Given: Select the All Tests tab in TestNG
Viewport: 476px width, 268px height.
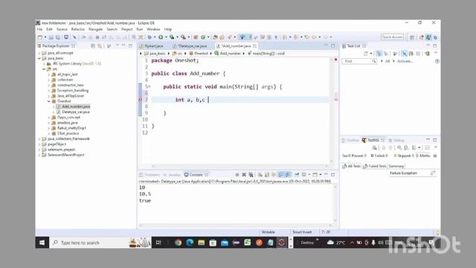Looking at the screenshot, I should [352, 166].
